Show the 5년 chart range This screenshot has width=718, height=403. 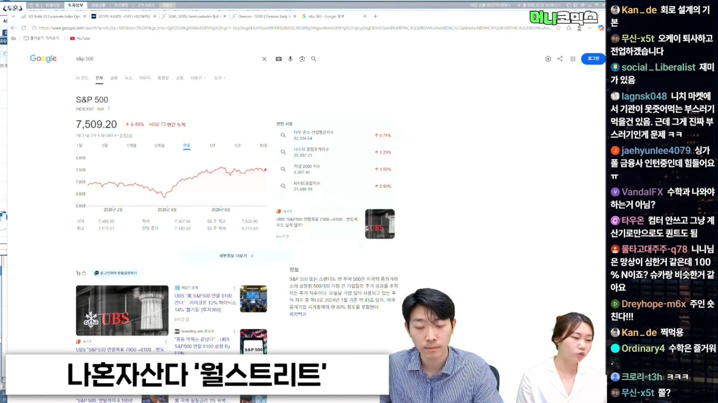(238, 146)
